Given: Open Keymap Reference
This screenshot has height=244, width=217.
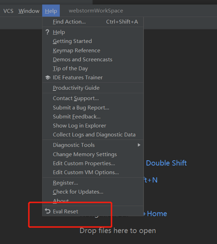Looking at the screenshot, I should (x=93, y=51).
